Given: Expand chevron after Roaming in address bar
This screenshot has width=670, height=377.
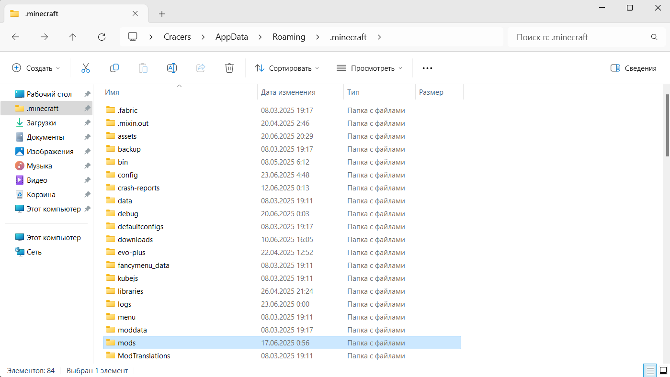Looking at the screenshot, I should 318,37.
